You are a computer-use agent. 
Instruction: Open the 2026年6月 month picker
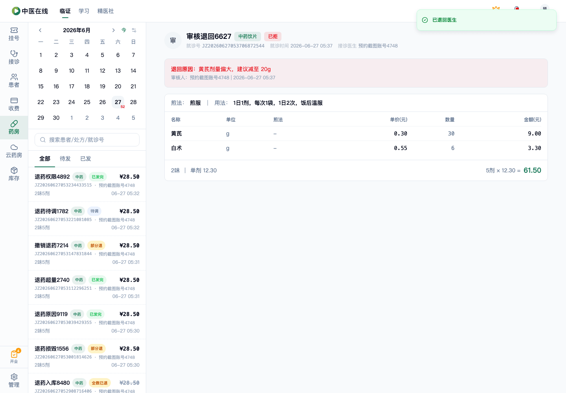[x=77, y=30]
